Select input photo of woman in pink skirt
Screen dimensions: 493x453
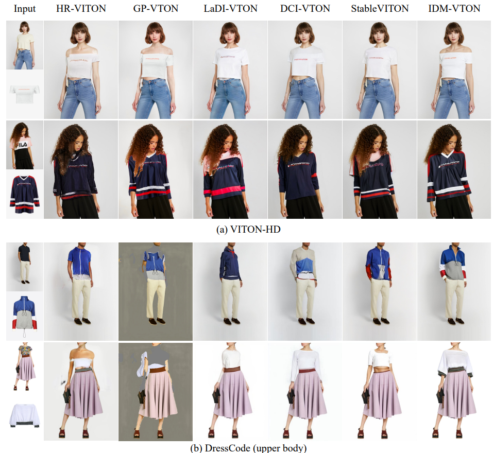(x=25, y=367)
